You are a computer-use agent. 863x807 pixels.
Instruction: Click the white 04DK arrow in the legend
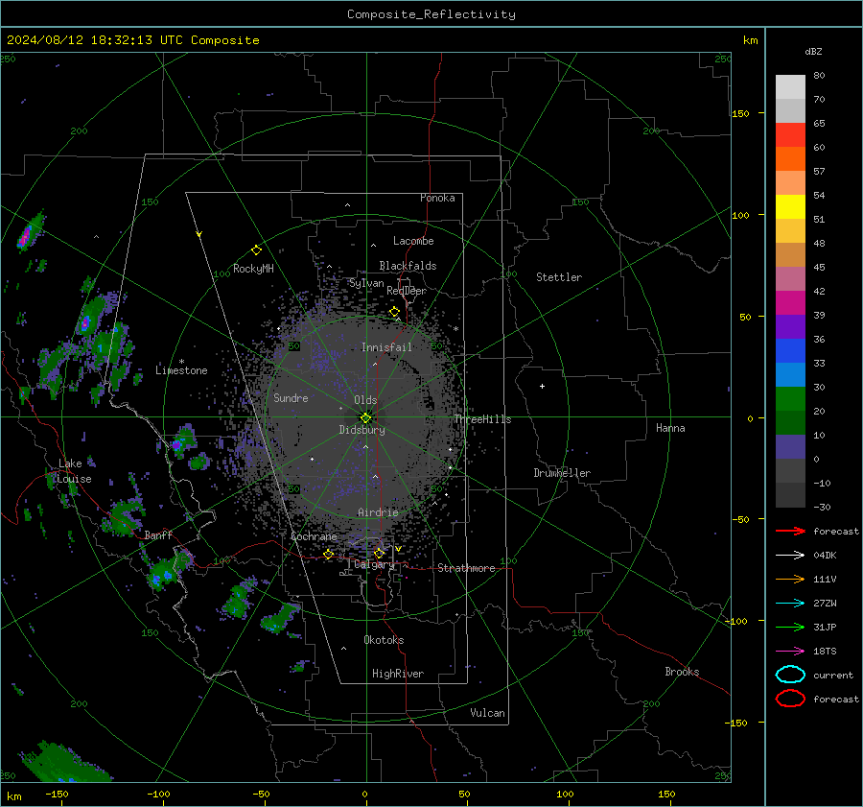(790, 555)
